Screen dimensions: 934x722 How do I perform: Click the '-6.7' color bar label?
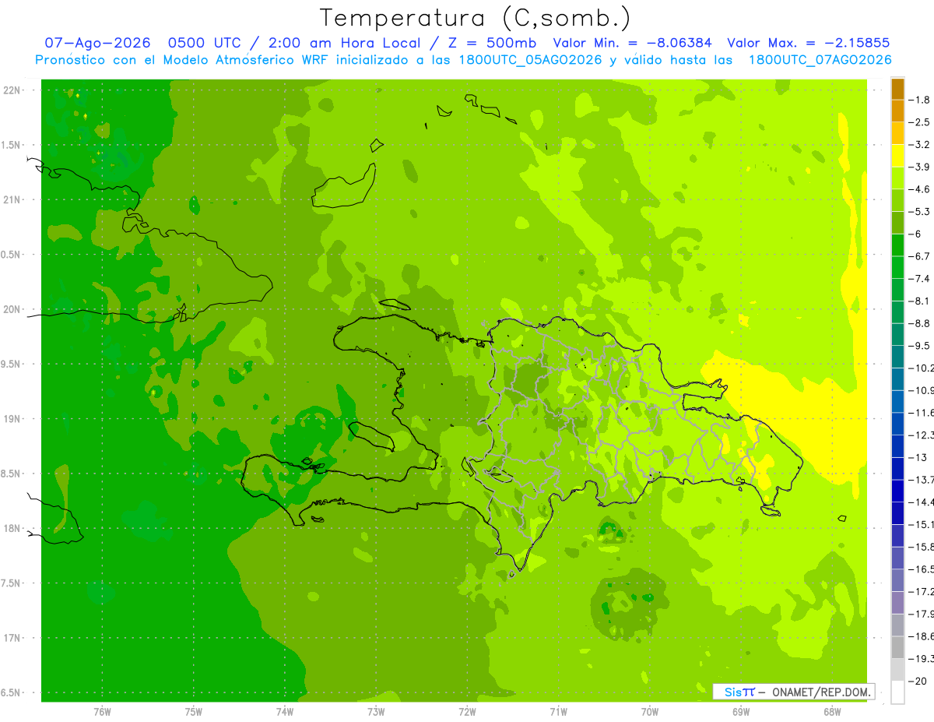point(920,256)
